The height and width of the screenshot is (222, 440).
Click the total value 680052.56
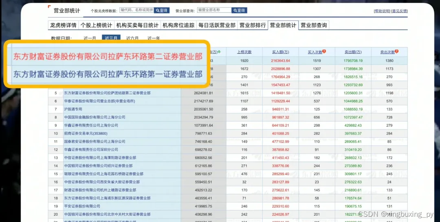pyautogui.click(x=203, y=158)
